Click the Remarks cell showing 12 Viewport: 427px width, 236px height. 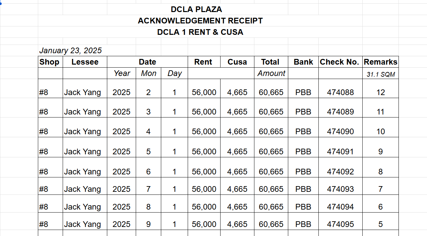380,92
